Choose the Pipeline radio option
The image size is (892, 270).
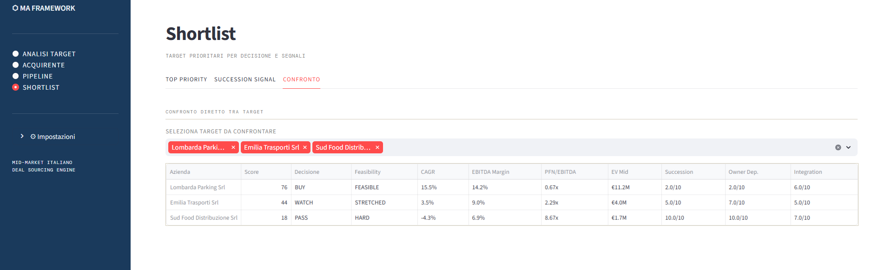point(16,76)
